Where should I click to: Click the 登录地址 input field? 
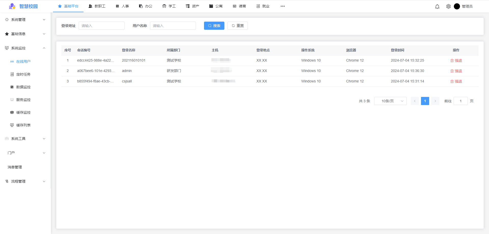101,25
